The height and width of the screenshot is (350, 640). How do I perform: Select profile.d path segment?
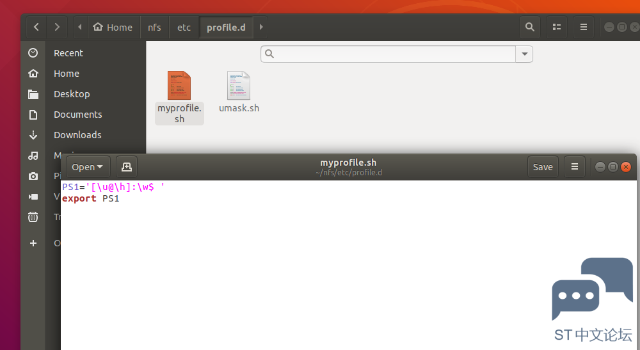click(226, 28)
